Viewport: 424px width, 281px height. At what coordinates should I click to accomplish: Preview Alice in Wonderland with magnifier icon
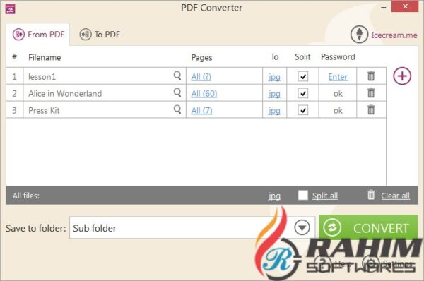point(177,92)
